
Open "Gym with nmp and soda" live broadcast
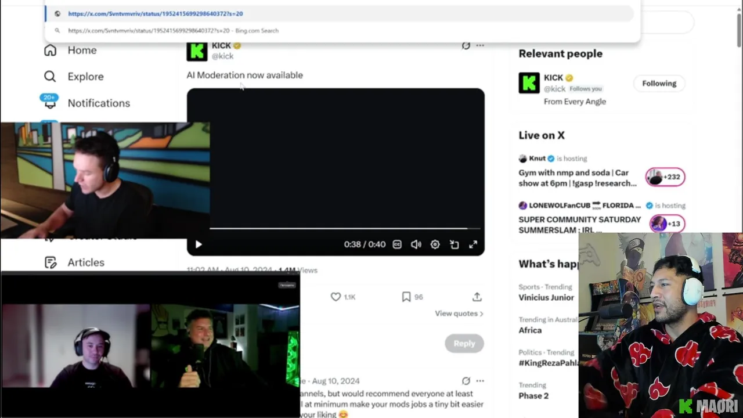pyautogui.click(x=578, y=178)
